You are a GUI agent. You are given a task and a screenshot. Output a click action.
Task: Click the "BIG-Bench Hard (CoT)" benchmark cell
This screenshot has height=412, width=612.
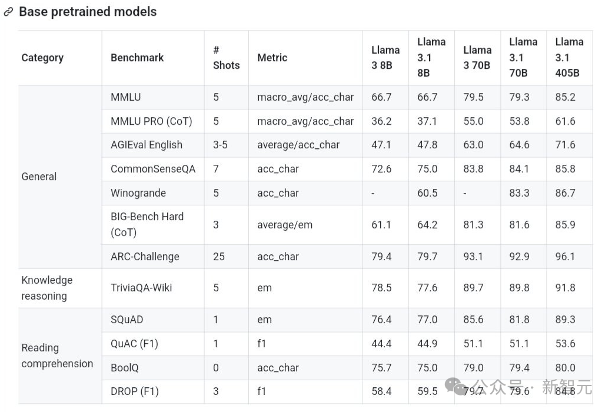[147, 224]
